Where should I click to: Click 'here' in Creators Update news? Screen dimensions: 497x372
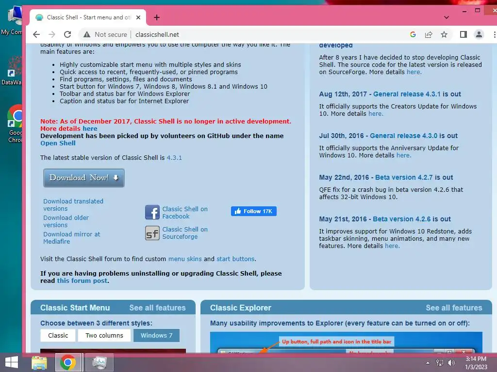(x=376, y=113)
